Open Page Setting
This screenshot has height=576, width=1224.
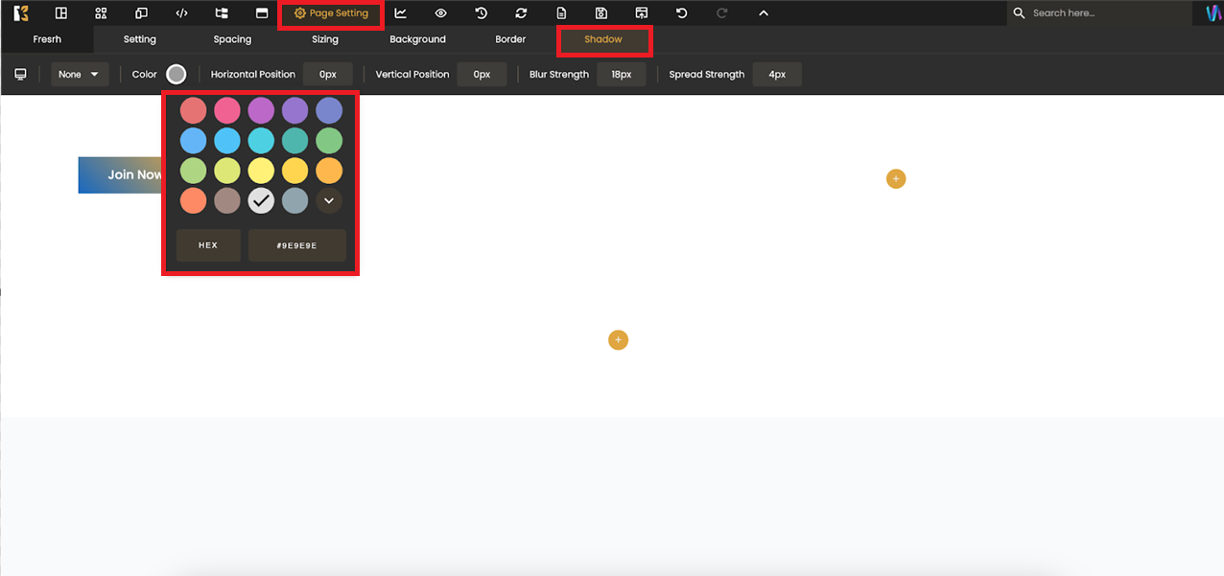pyautogui.click(x=331, y=13)
